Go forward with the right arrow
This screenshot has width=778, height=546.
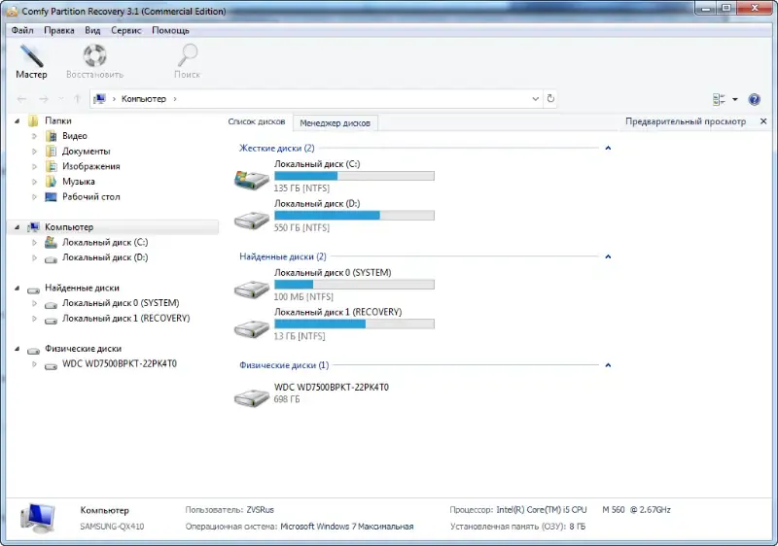(44, 99)
